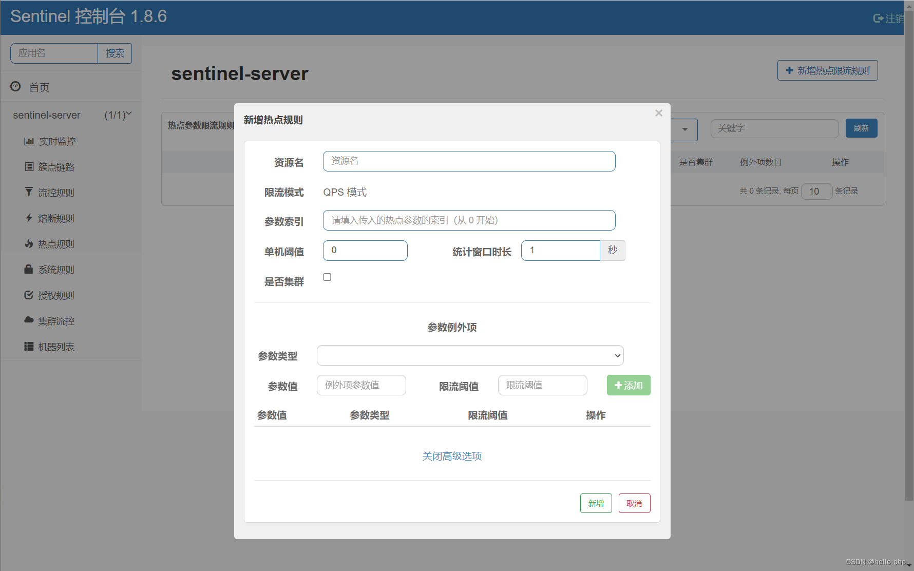Click the home dashboard icon beside 首页

[x=15, y=86]
